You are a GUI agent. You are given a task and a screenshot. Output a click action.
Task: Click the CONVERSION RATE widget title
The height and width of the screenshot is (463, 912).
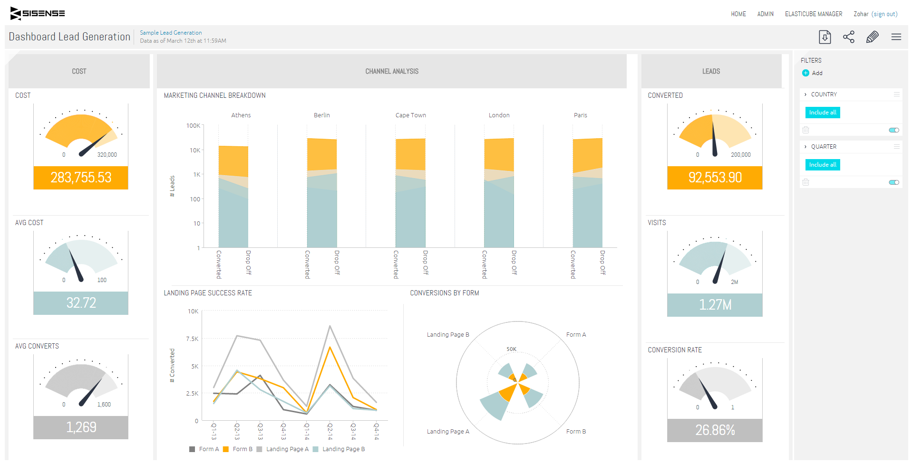click(x=675, y=350)
